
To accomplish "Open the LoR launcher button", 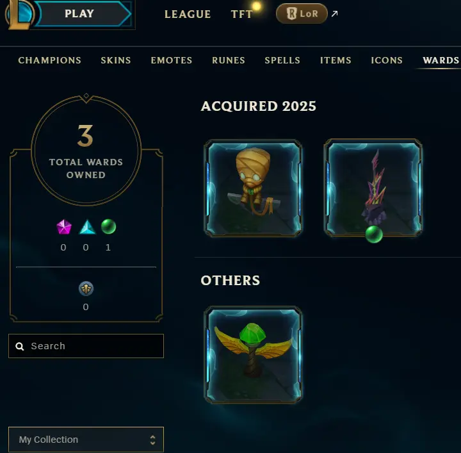I will (x=302, y=13).
